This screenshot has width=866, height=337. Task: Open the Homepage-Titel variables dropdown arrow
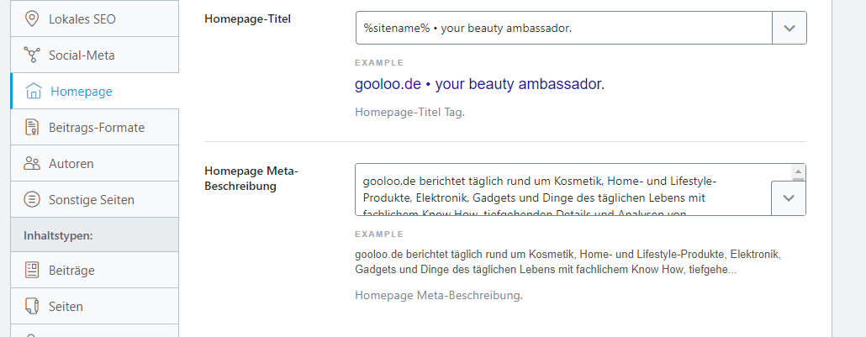(789, 28)
